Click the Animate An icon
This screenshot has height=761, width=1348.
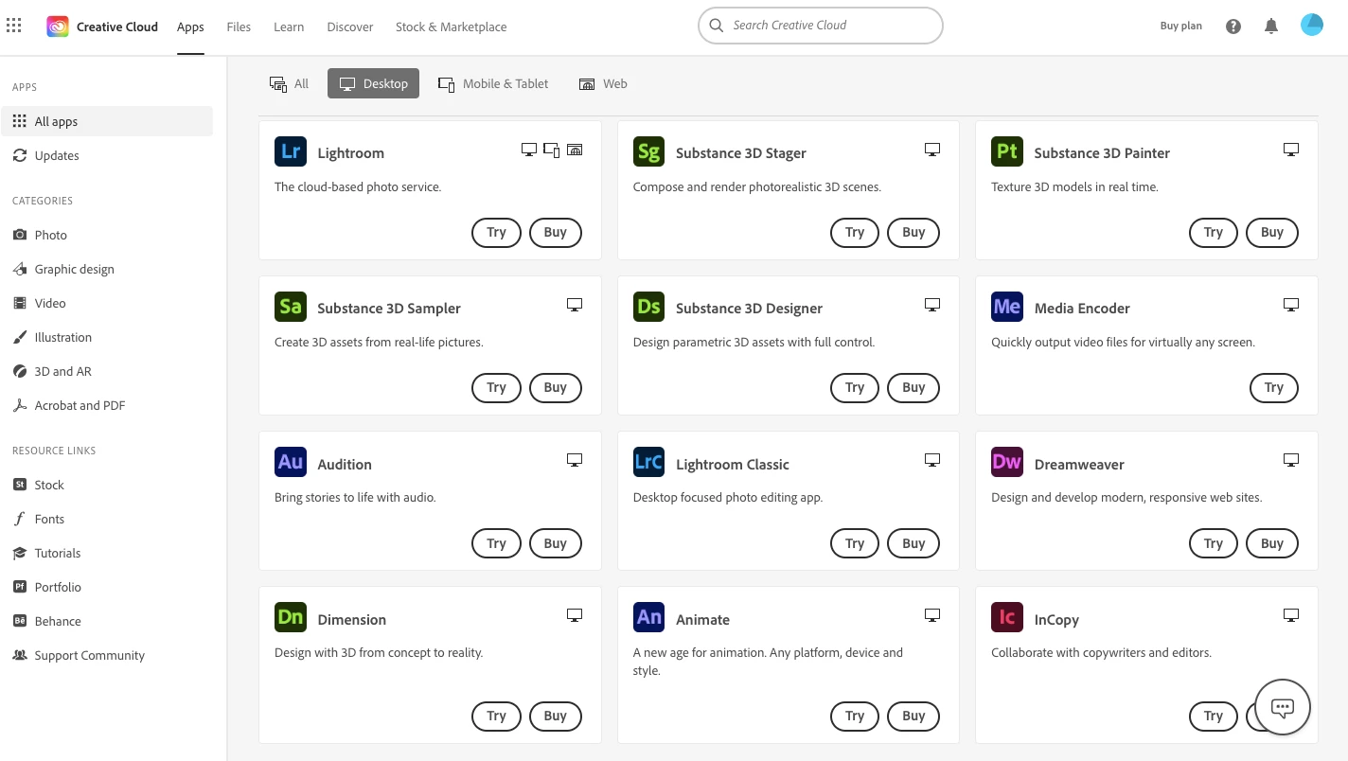pyautogui.click(x=648, y=618)
